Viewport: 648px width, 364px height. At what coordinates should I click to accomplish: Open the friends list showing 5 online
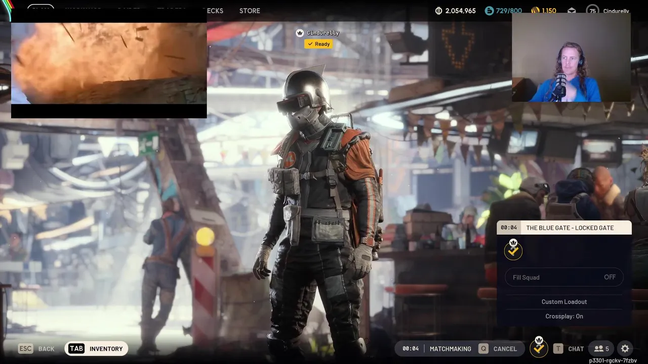601,349
